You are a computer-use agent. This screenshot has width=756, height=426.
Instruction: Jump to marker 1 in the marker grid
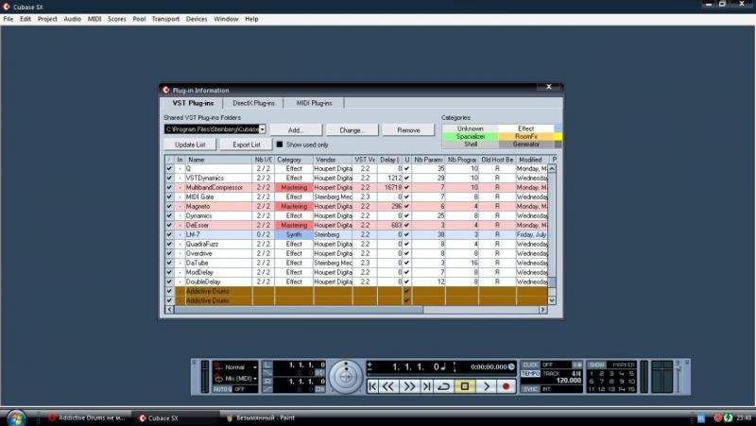point(592,373)
